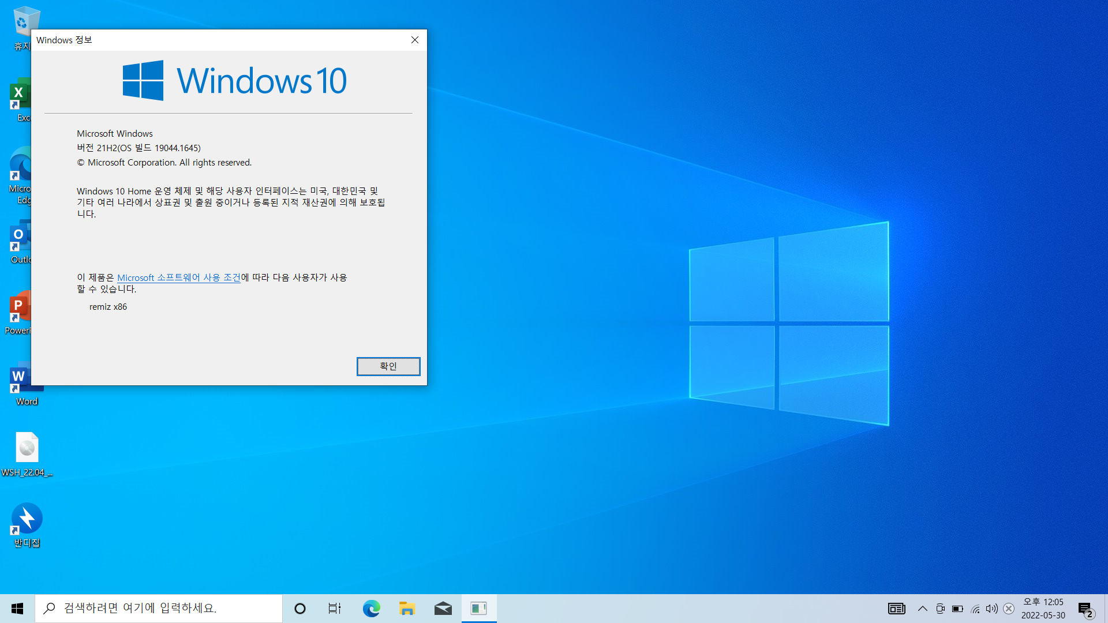Open the Wi-Fi network flyout
This screenshot has height=623, width=1108.
point(975,609)
